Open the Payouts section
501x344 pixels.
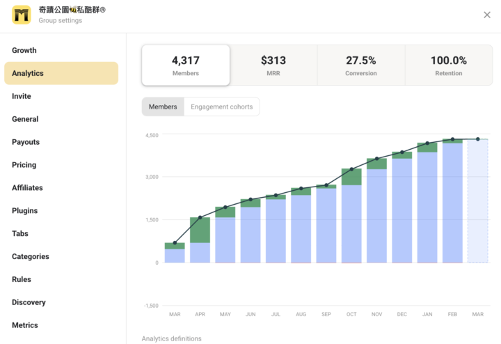26,142
